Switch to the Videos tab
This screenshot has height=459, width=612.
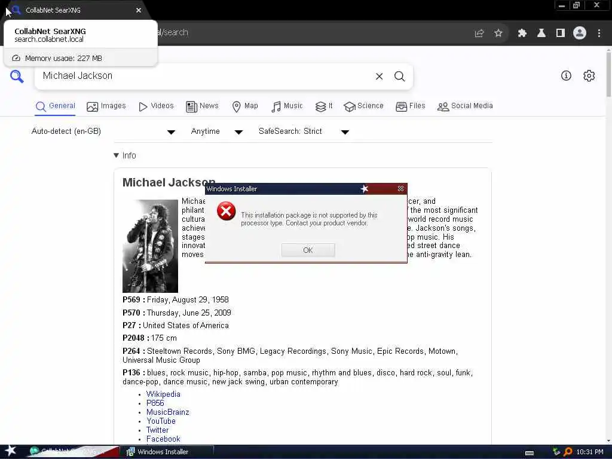point(156,106)
